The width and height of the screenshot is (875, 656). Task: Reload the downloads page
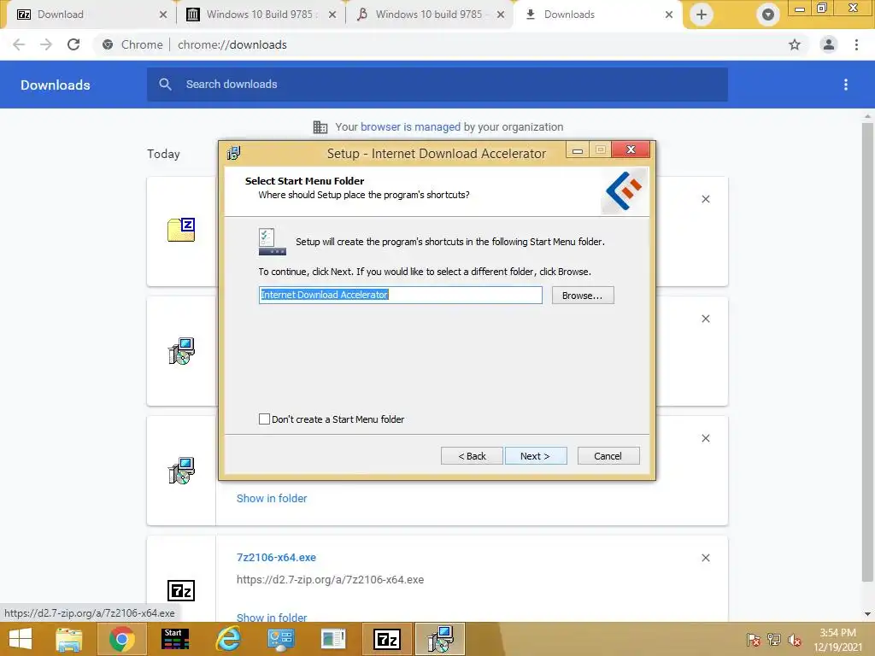[73, 44]
